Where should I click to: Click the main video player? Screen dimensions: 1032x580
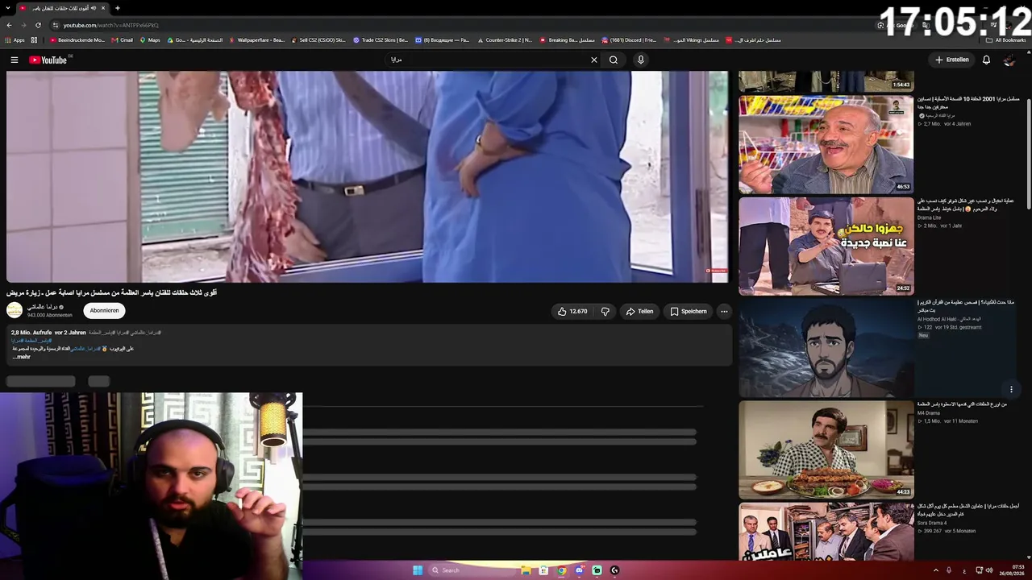click(367, 176)
